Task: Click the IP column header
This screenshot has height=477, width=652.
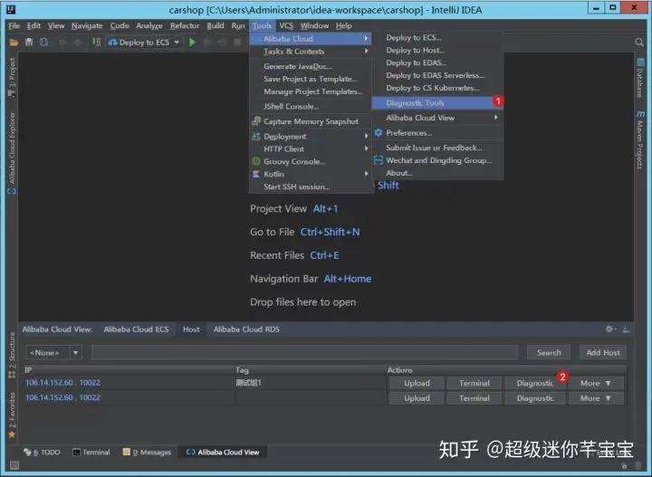Action: (129, 370)
